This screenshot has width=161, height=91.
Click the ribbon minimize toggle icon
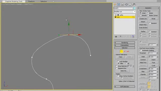[x=53, y=2]
